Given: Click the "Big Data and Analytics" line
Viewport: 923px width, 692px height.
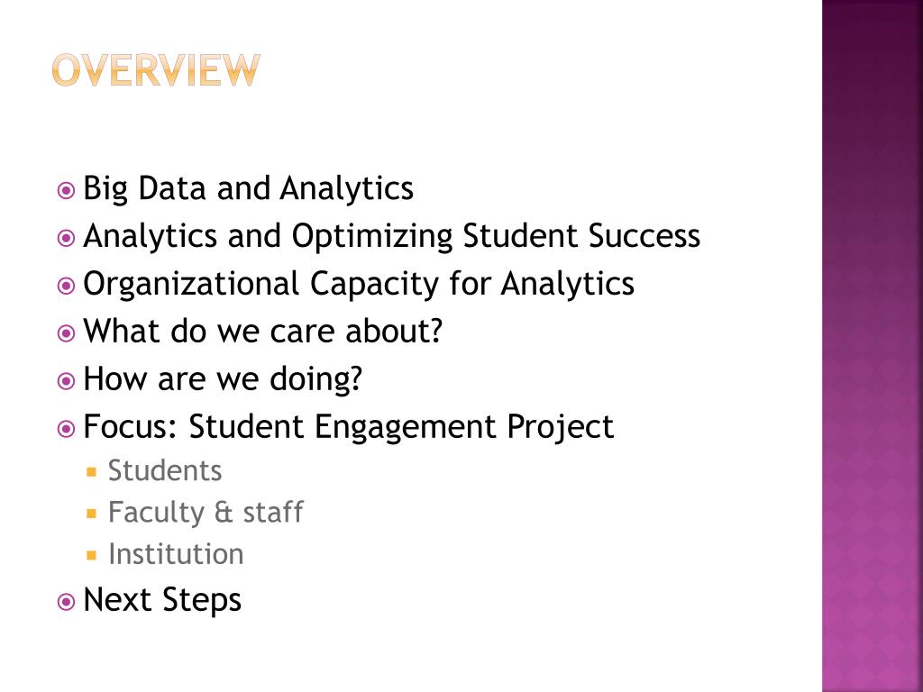Looking at the screenshot, I should click(248, 189).
